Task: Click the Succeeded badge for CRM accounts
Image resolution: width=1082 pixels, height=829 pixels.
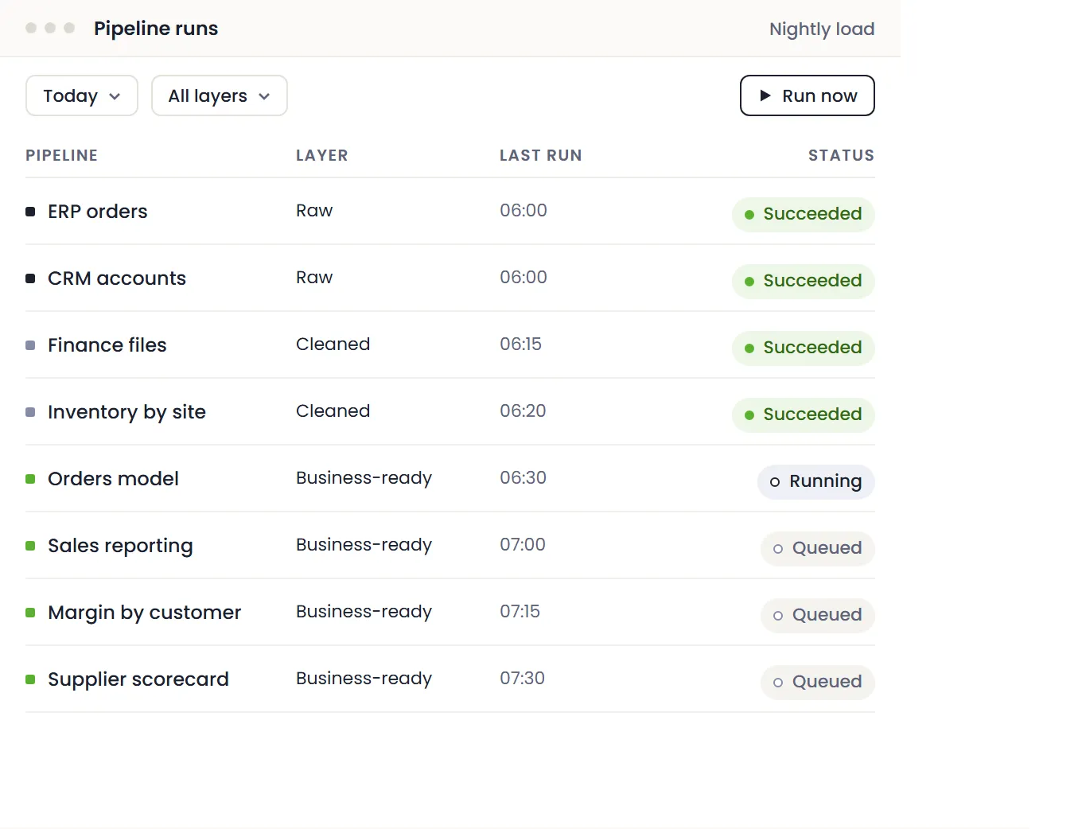Action: click(803, 281)
